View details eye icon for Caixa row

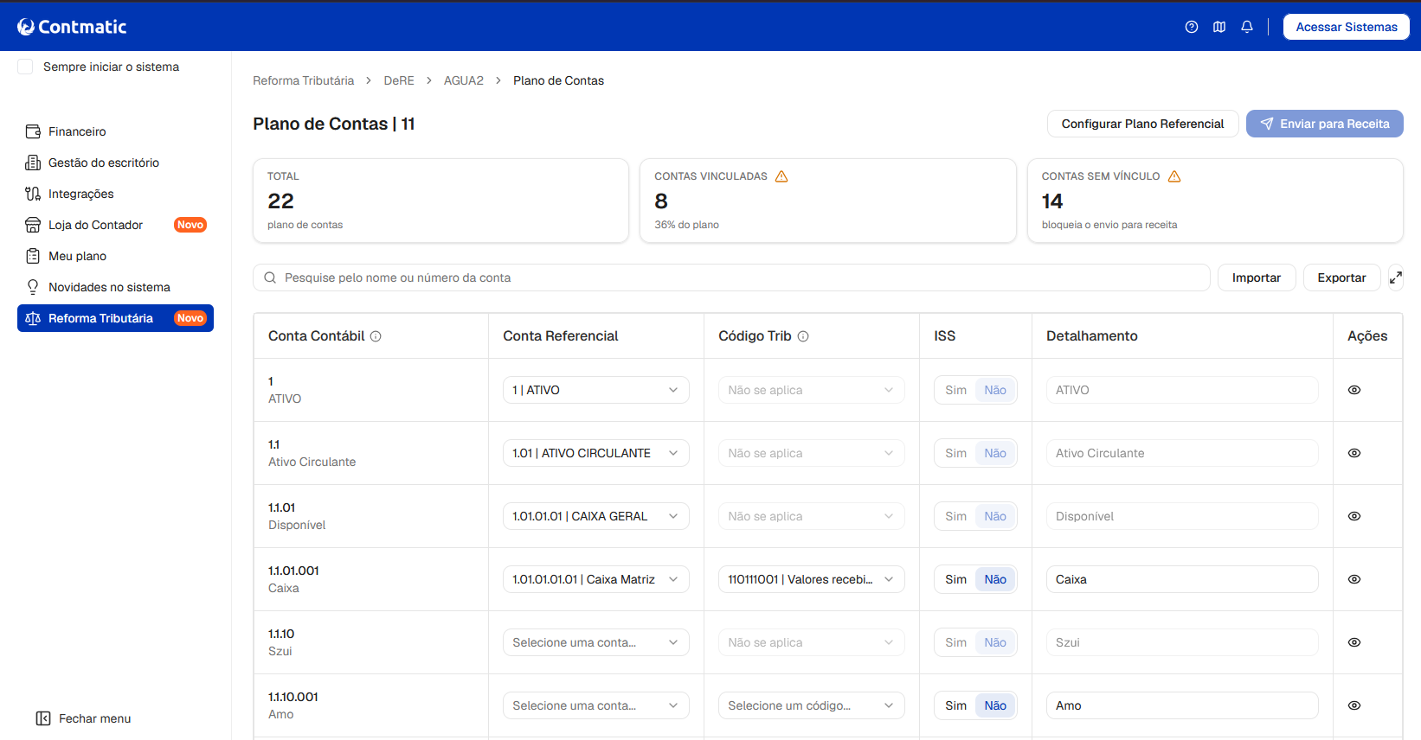coord(1354,579)
